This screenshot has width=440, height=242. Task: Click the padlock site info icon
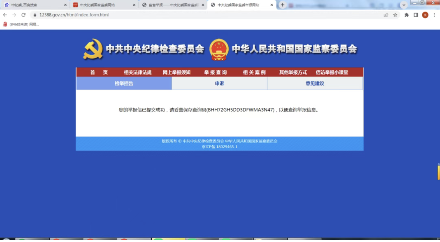coord(35,15)
